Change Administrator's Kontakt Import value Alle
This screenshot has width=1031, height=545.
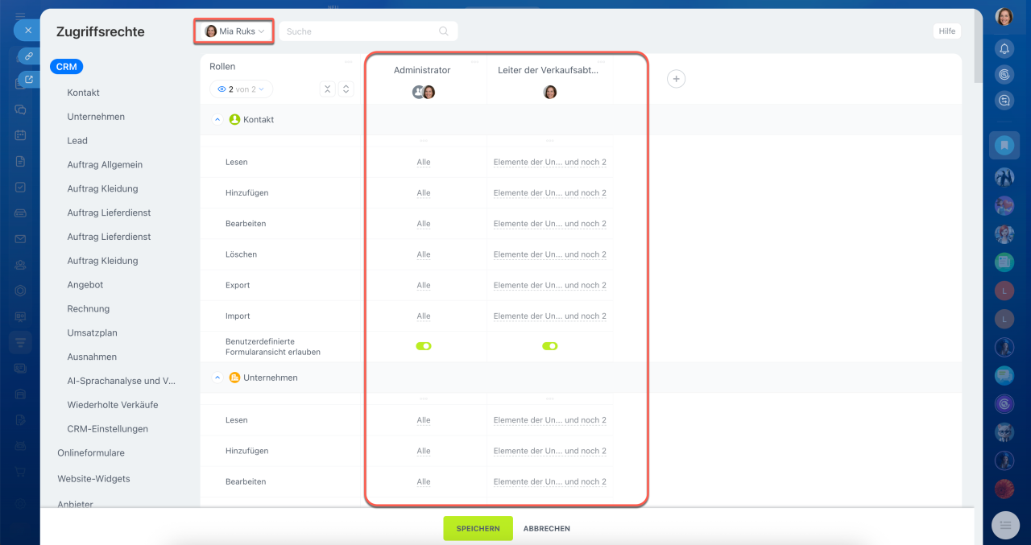(424, 316)
